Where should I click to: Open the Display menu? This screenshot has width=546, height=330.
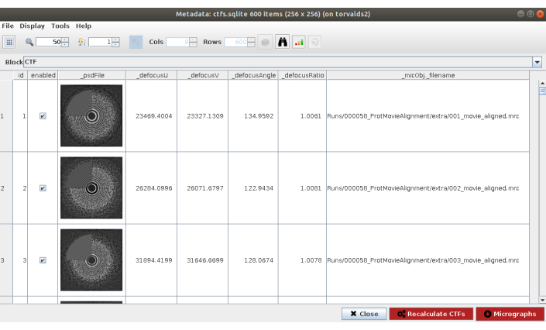click(32, 26)
